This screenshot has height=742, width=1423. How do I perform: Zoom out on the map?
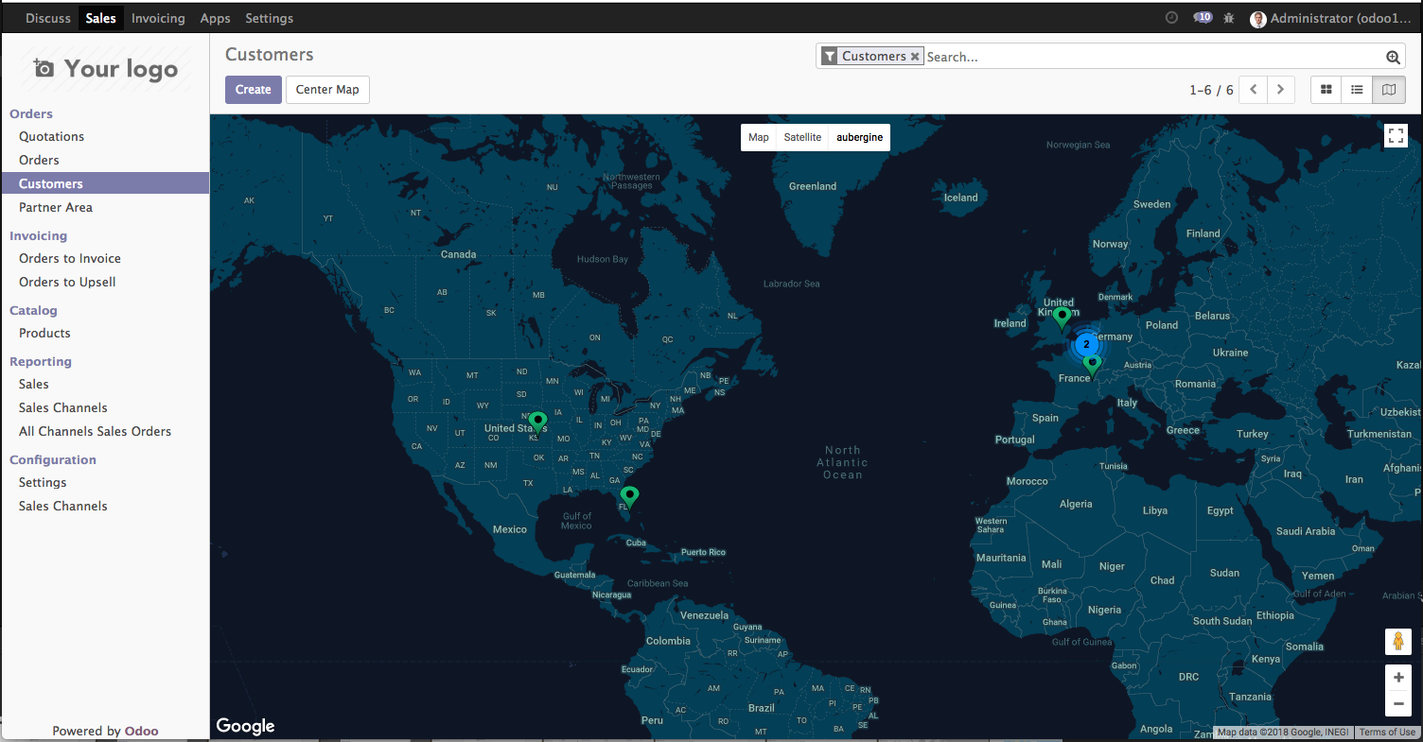pyautogui.click(x=1397, y=703)
